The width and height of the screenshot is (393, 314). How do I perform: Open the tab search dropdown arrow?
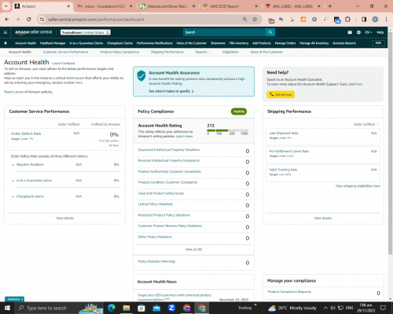pos(6,6)
